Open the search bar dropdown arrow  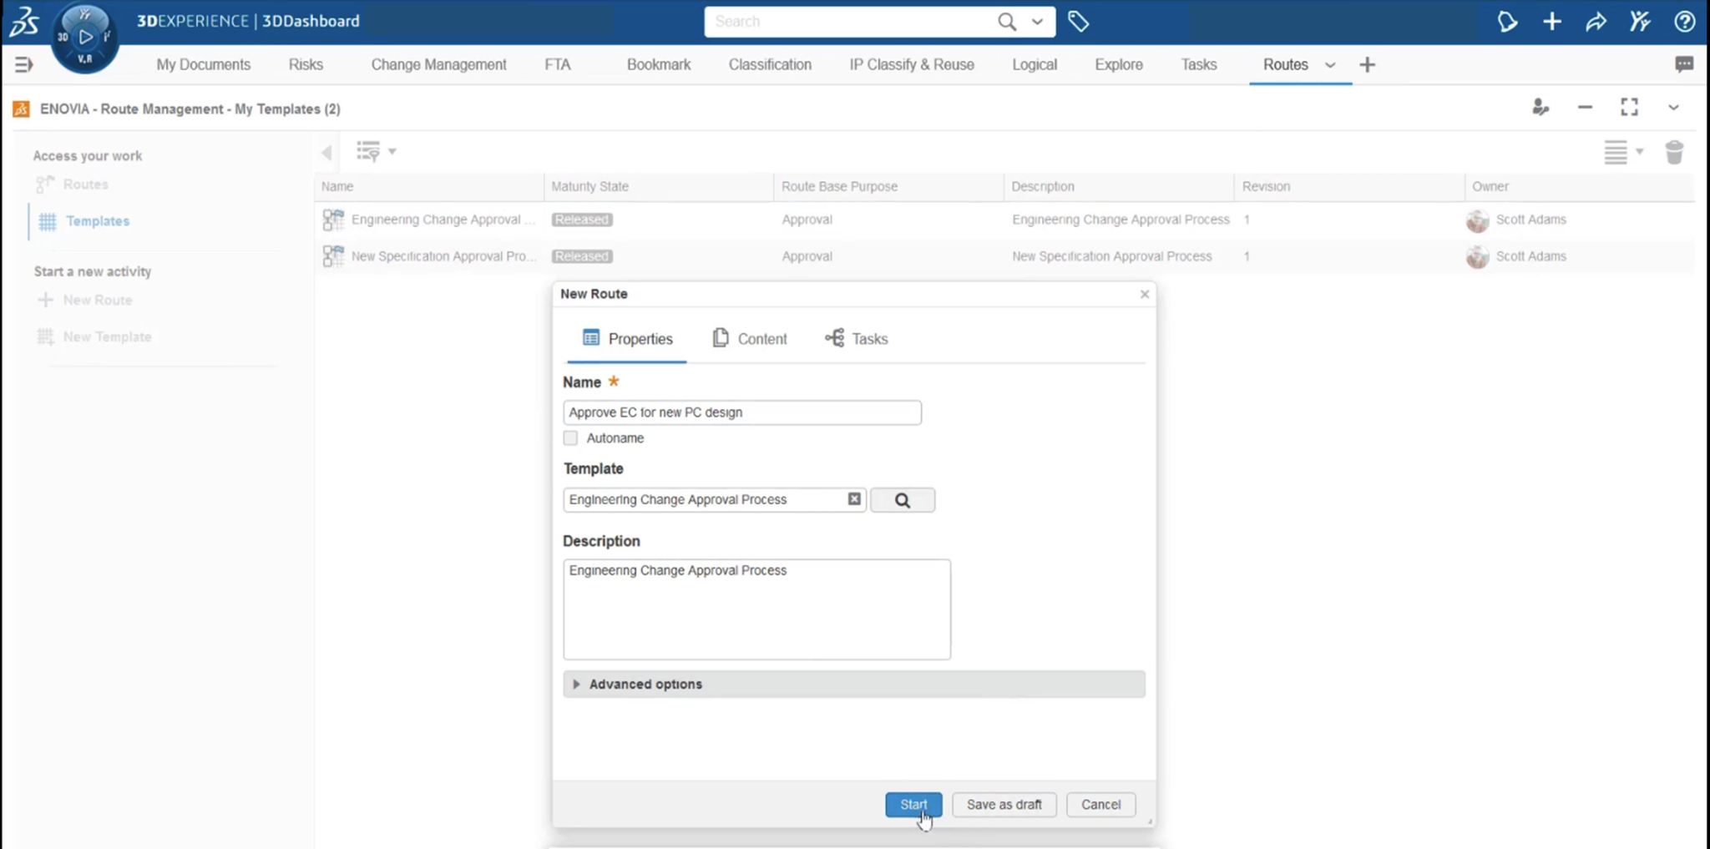coord(1038,22)
